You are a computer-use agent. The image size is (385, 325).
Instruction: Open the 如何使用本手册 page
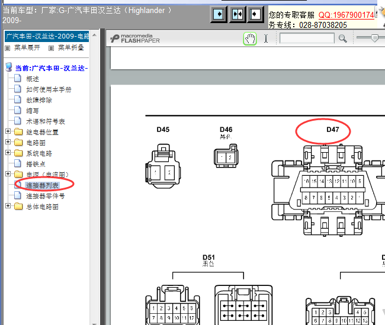click(49, 89)
